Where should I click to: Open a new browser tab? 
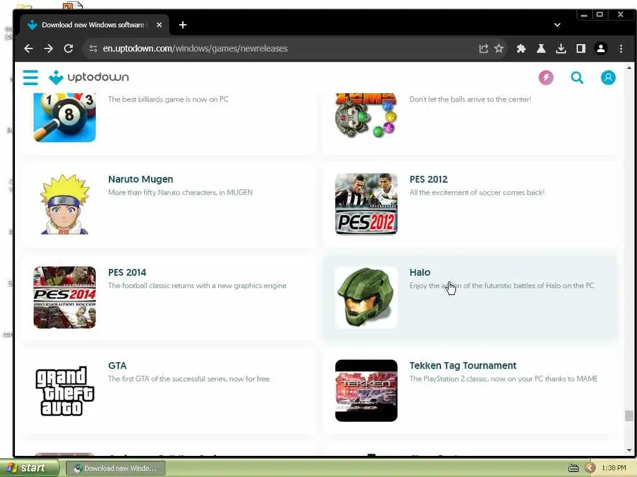(x=183, y=25)
